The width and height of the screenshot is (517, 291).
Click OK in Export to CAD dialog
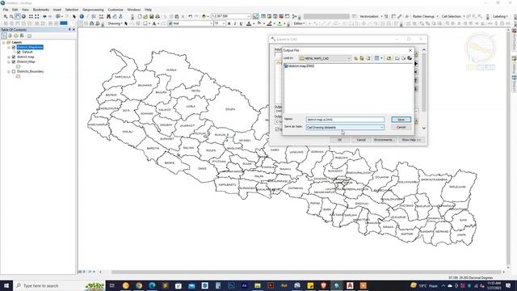[x=339, y=140]
